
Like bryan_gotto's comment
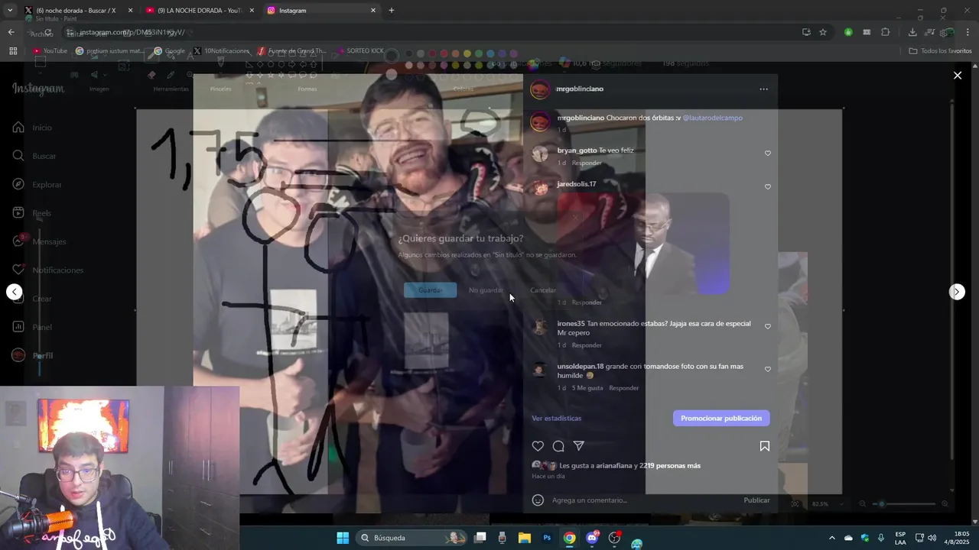[768, 154]
